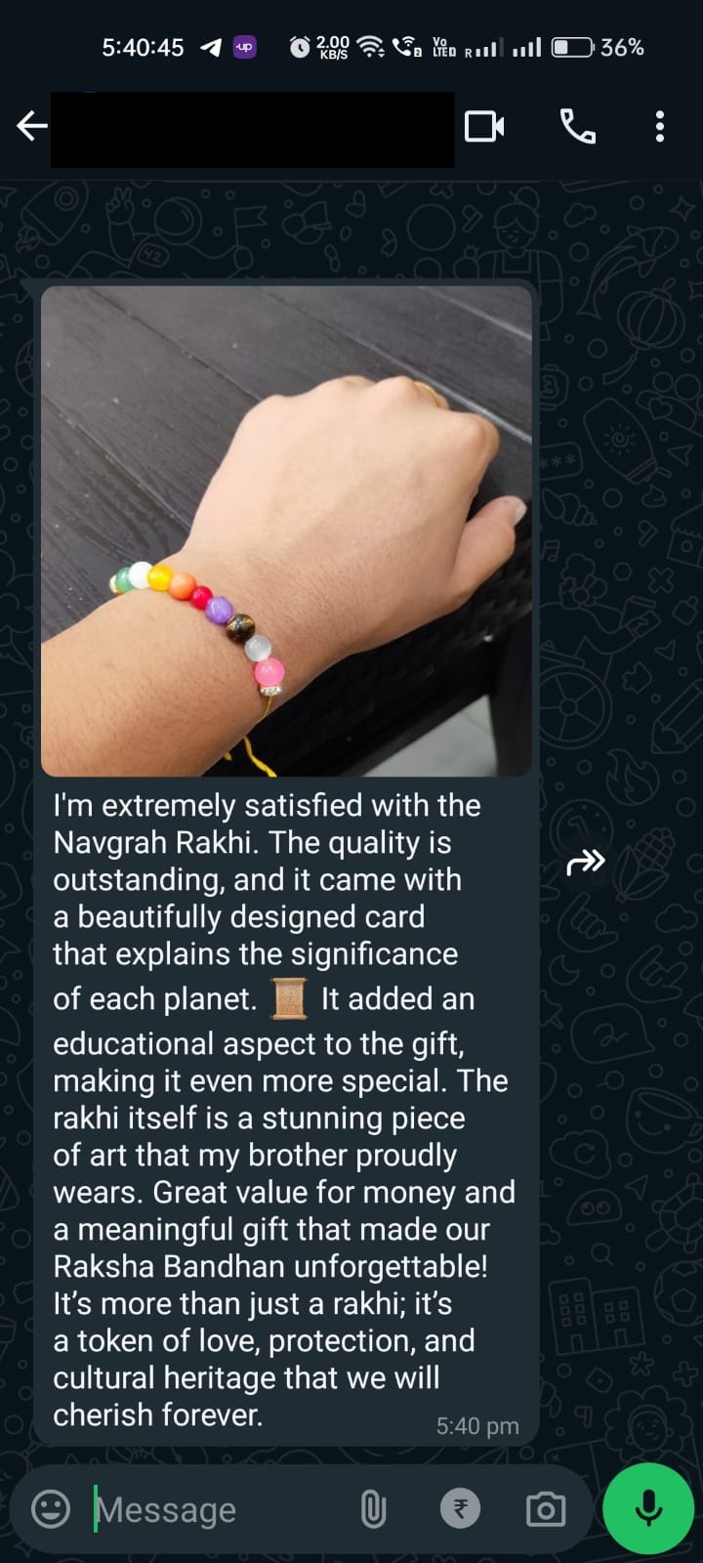Open the rupee payment option
The image size is (703, 1563).
(x=460, y=1508)
